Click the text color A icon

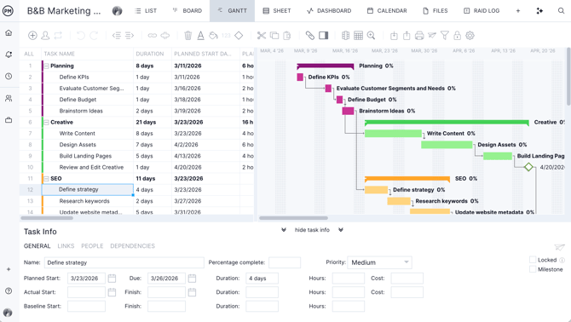[x=200, y=35]
